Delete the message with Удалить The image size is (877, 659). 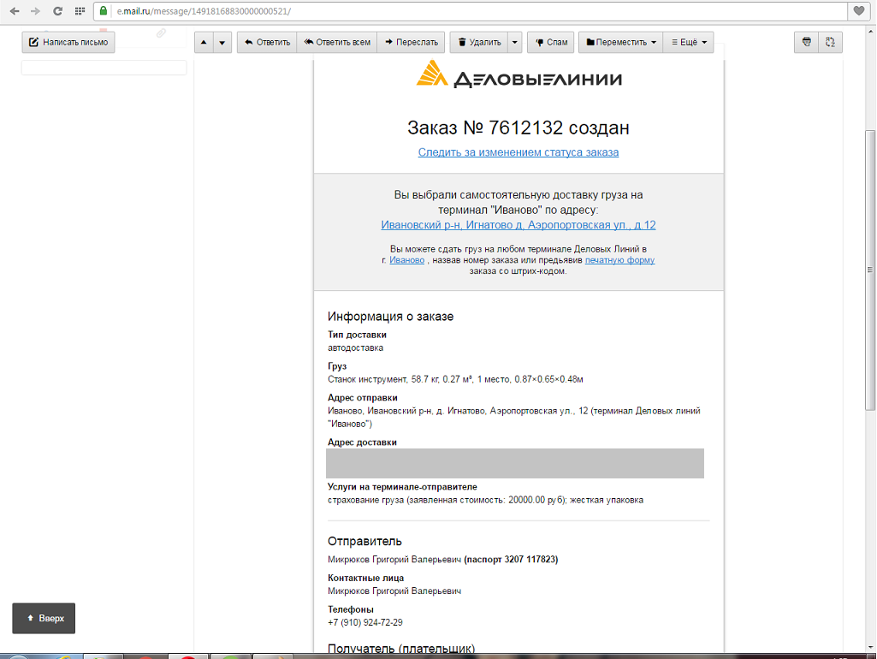[479, 42]
